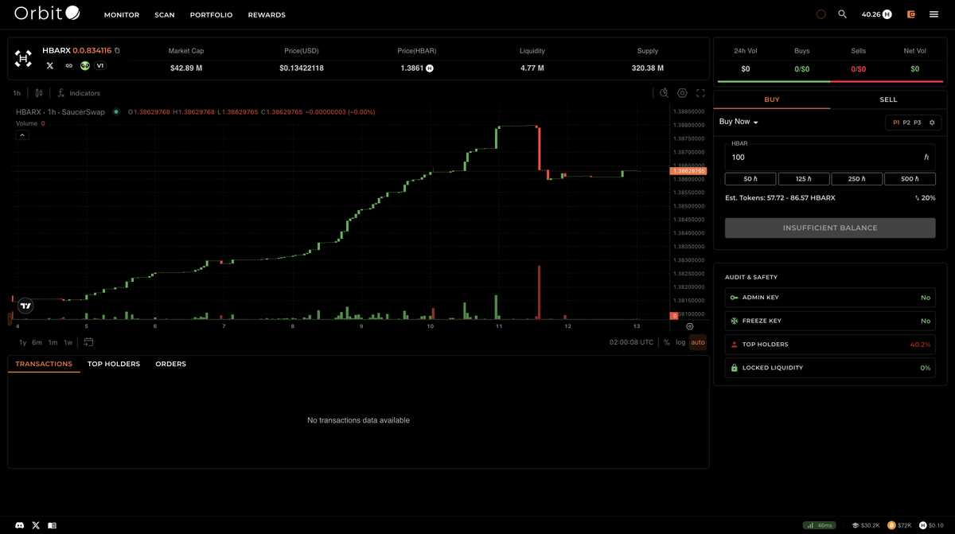Open the SCAN menu
Viewport: 955px width, 534px height.
165,15
